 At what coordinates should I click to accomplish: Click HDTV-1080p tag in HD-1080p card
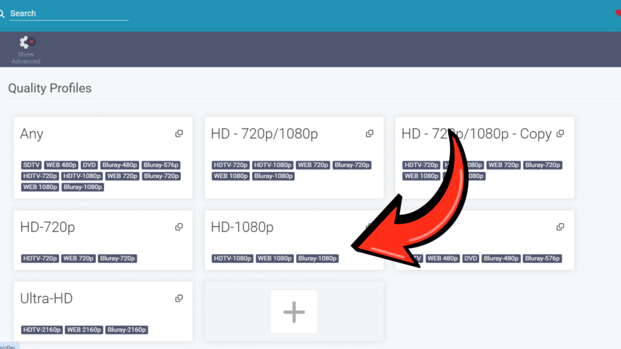coord(232,259)
